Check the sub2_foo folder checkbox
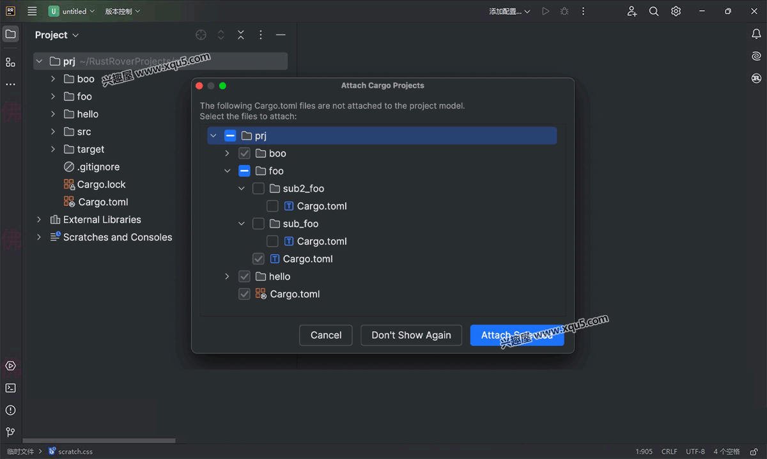 click(x=258, y=189)
